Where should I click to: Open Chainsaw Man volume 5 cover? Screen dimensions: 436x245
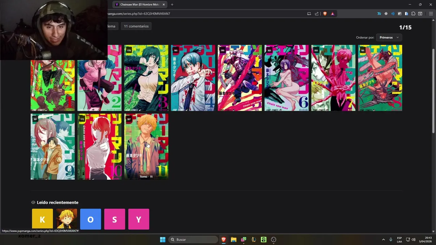pyautogui.click(x=240, y=78)
